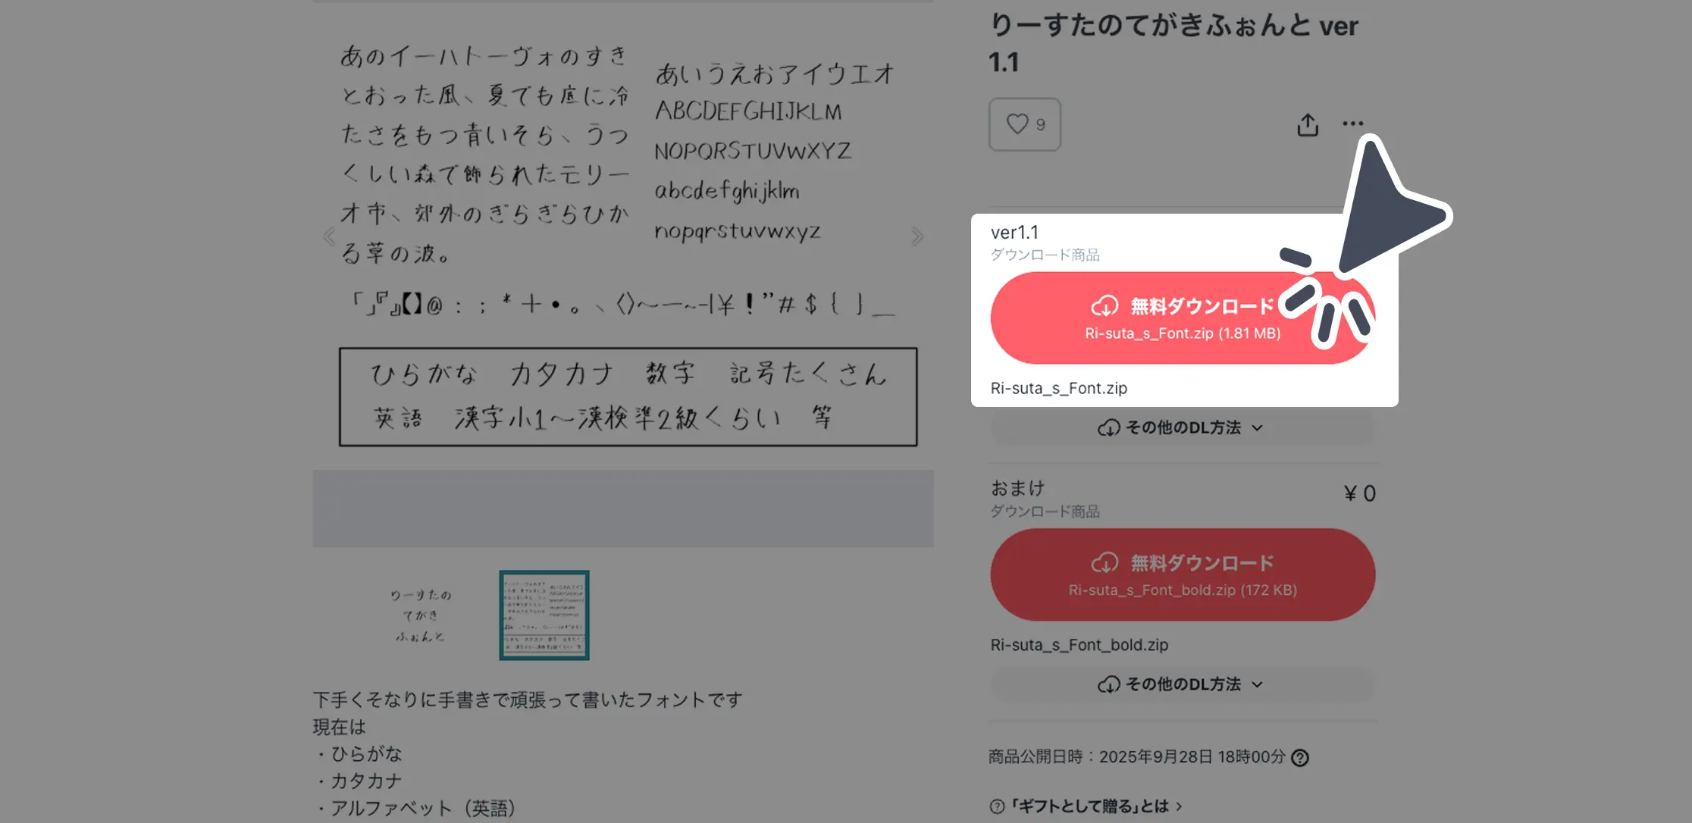The width and height of the screenshot is (1692, 823).
Task: Show the previous preview image with left arrow
Action: (x=330, y=236)
